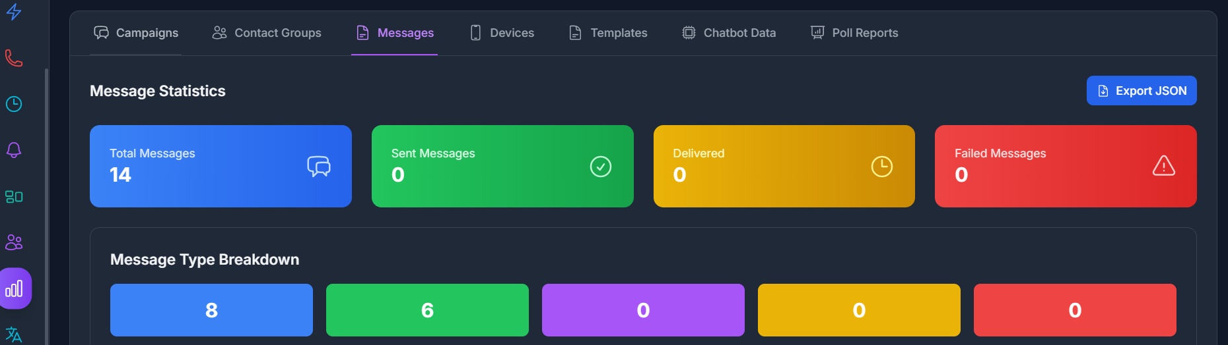This screenshot has height=345, width=1228.
Task: Select the Messages tab
Action: click(x=395, y=33)
